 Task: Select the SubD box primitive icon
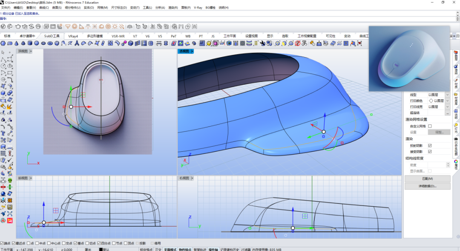pyautogui.click(x=3, y=43)
